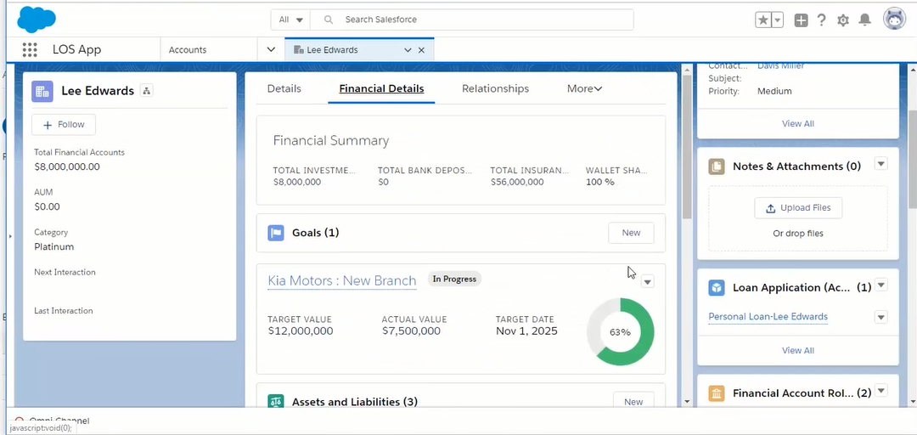Image resolution: width=917 pixels, height=435 pixels.
Task: Click the Target Date Nov 1, 2025
Action: click(526, 331)
